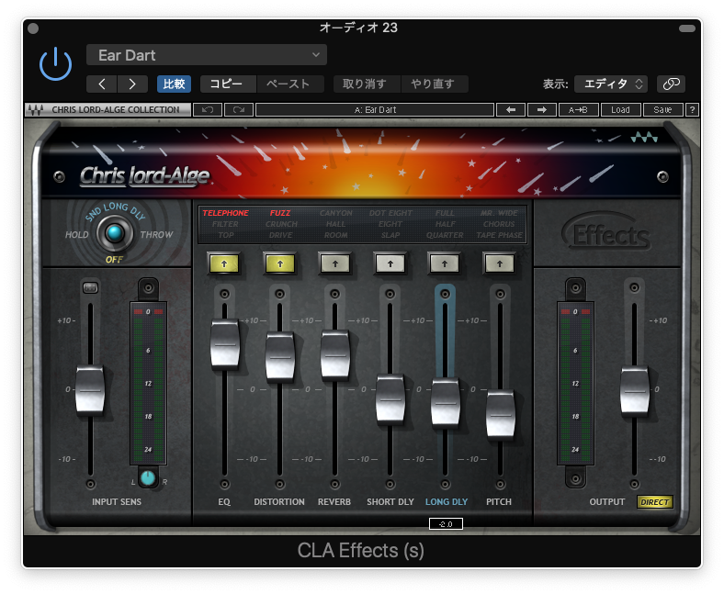Click the Short Dly mute dot above the fader
This screenshot has height=594, width=724.
click(x=390, y=294)
